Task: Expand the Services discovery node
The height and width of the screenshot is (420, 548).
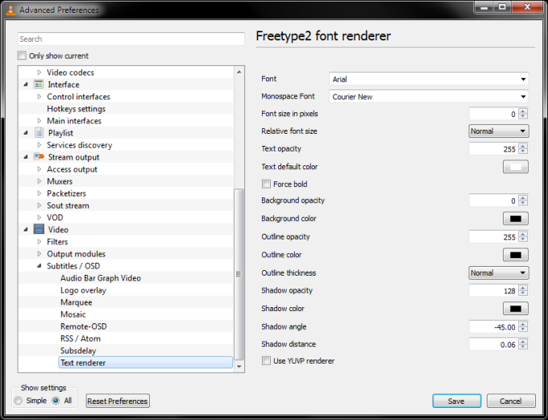Action: point(39,145)
